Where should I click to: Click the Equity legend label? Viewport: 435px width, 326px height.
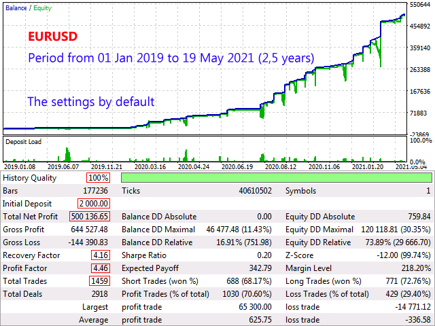point(42,8)
